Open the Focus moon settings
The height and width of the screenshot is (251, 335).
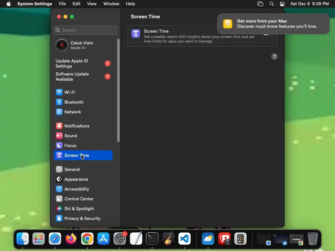pos(83,145)
